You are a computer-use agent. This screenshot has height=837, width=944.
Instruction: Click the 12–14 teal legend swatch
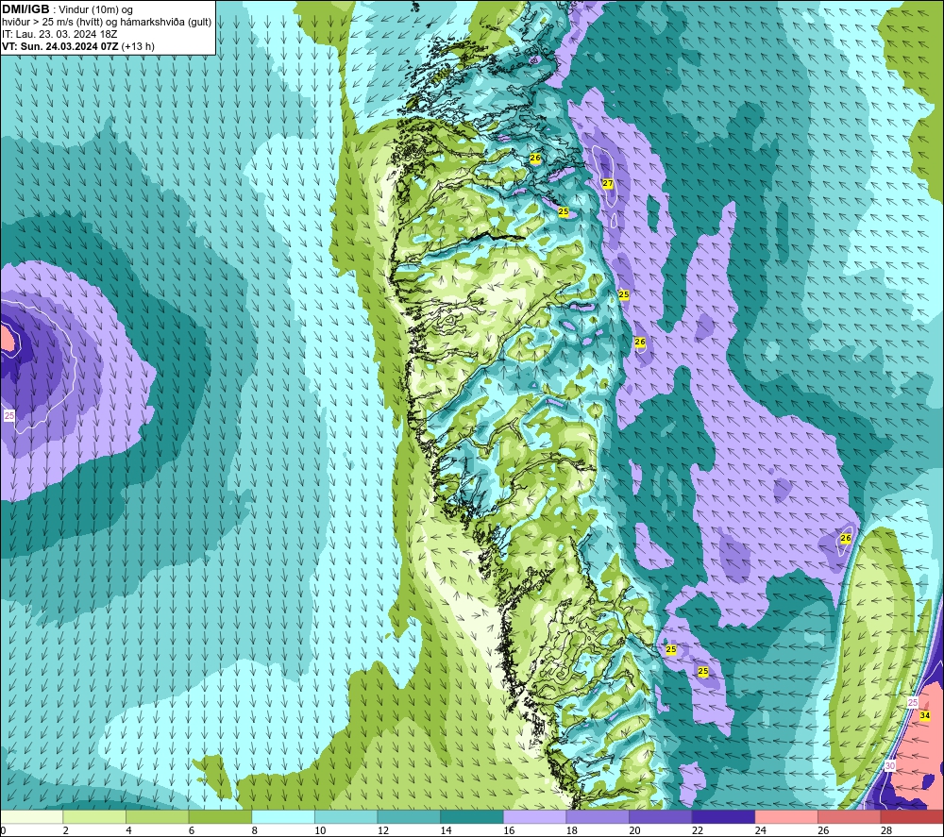(409, 816)
